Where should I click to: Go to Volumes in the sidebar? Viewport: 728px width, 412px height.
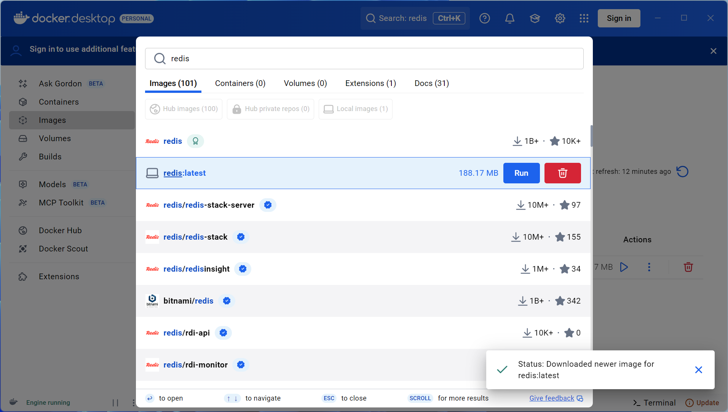click(x=72, y=138)
